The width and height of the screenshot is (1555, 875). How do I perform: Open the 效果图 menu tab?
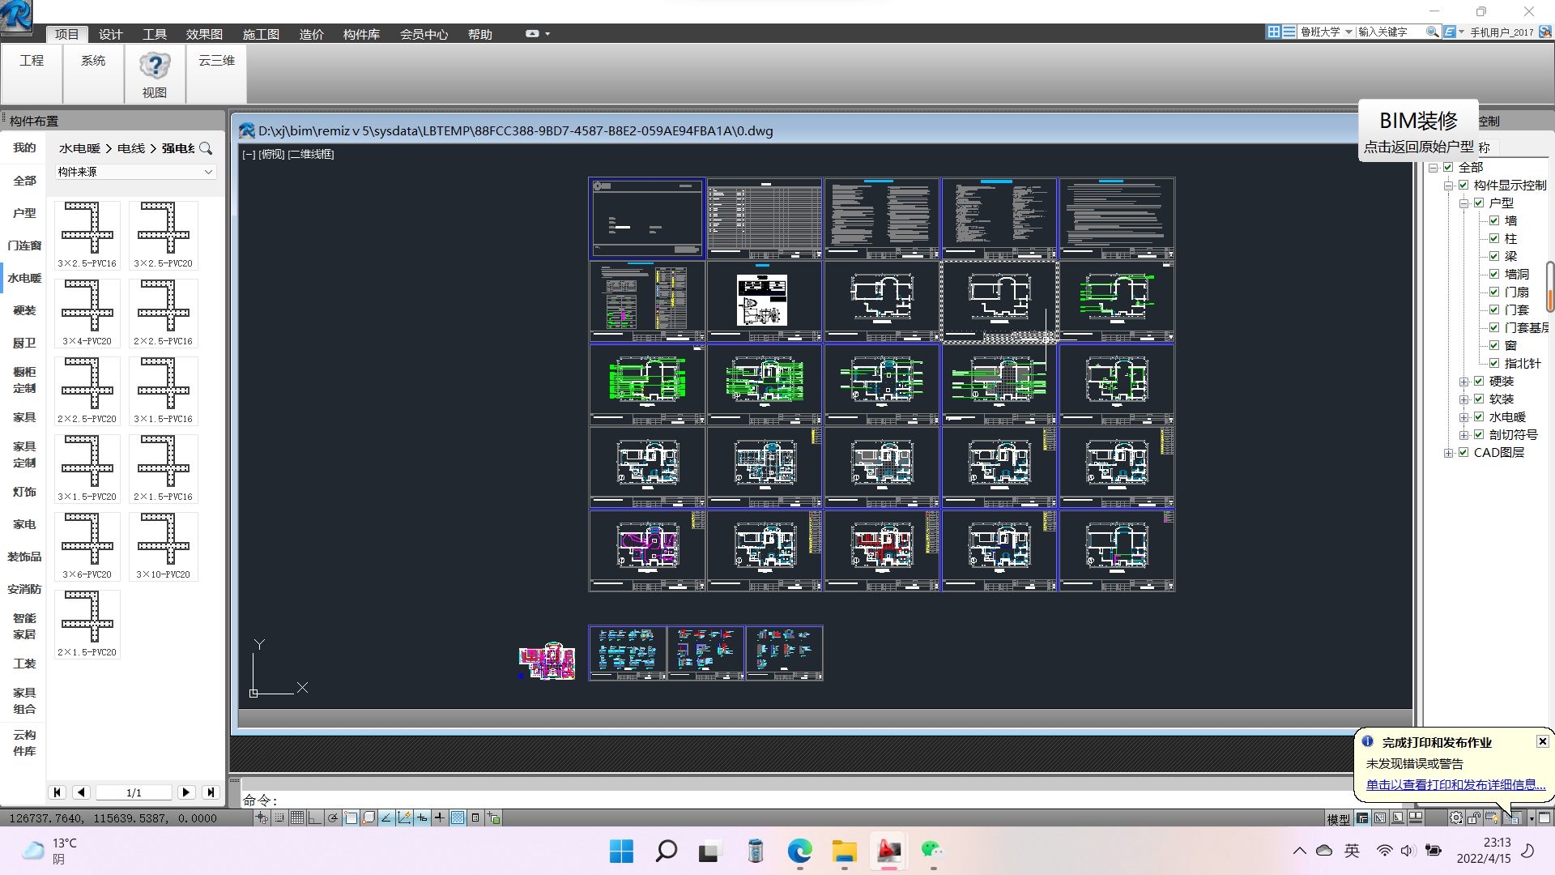pos(204,34)
